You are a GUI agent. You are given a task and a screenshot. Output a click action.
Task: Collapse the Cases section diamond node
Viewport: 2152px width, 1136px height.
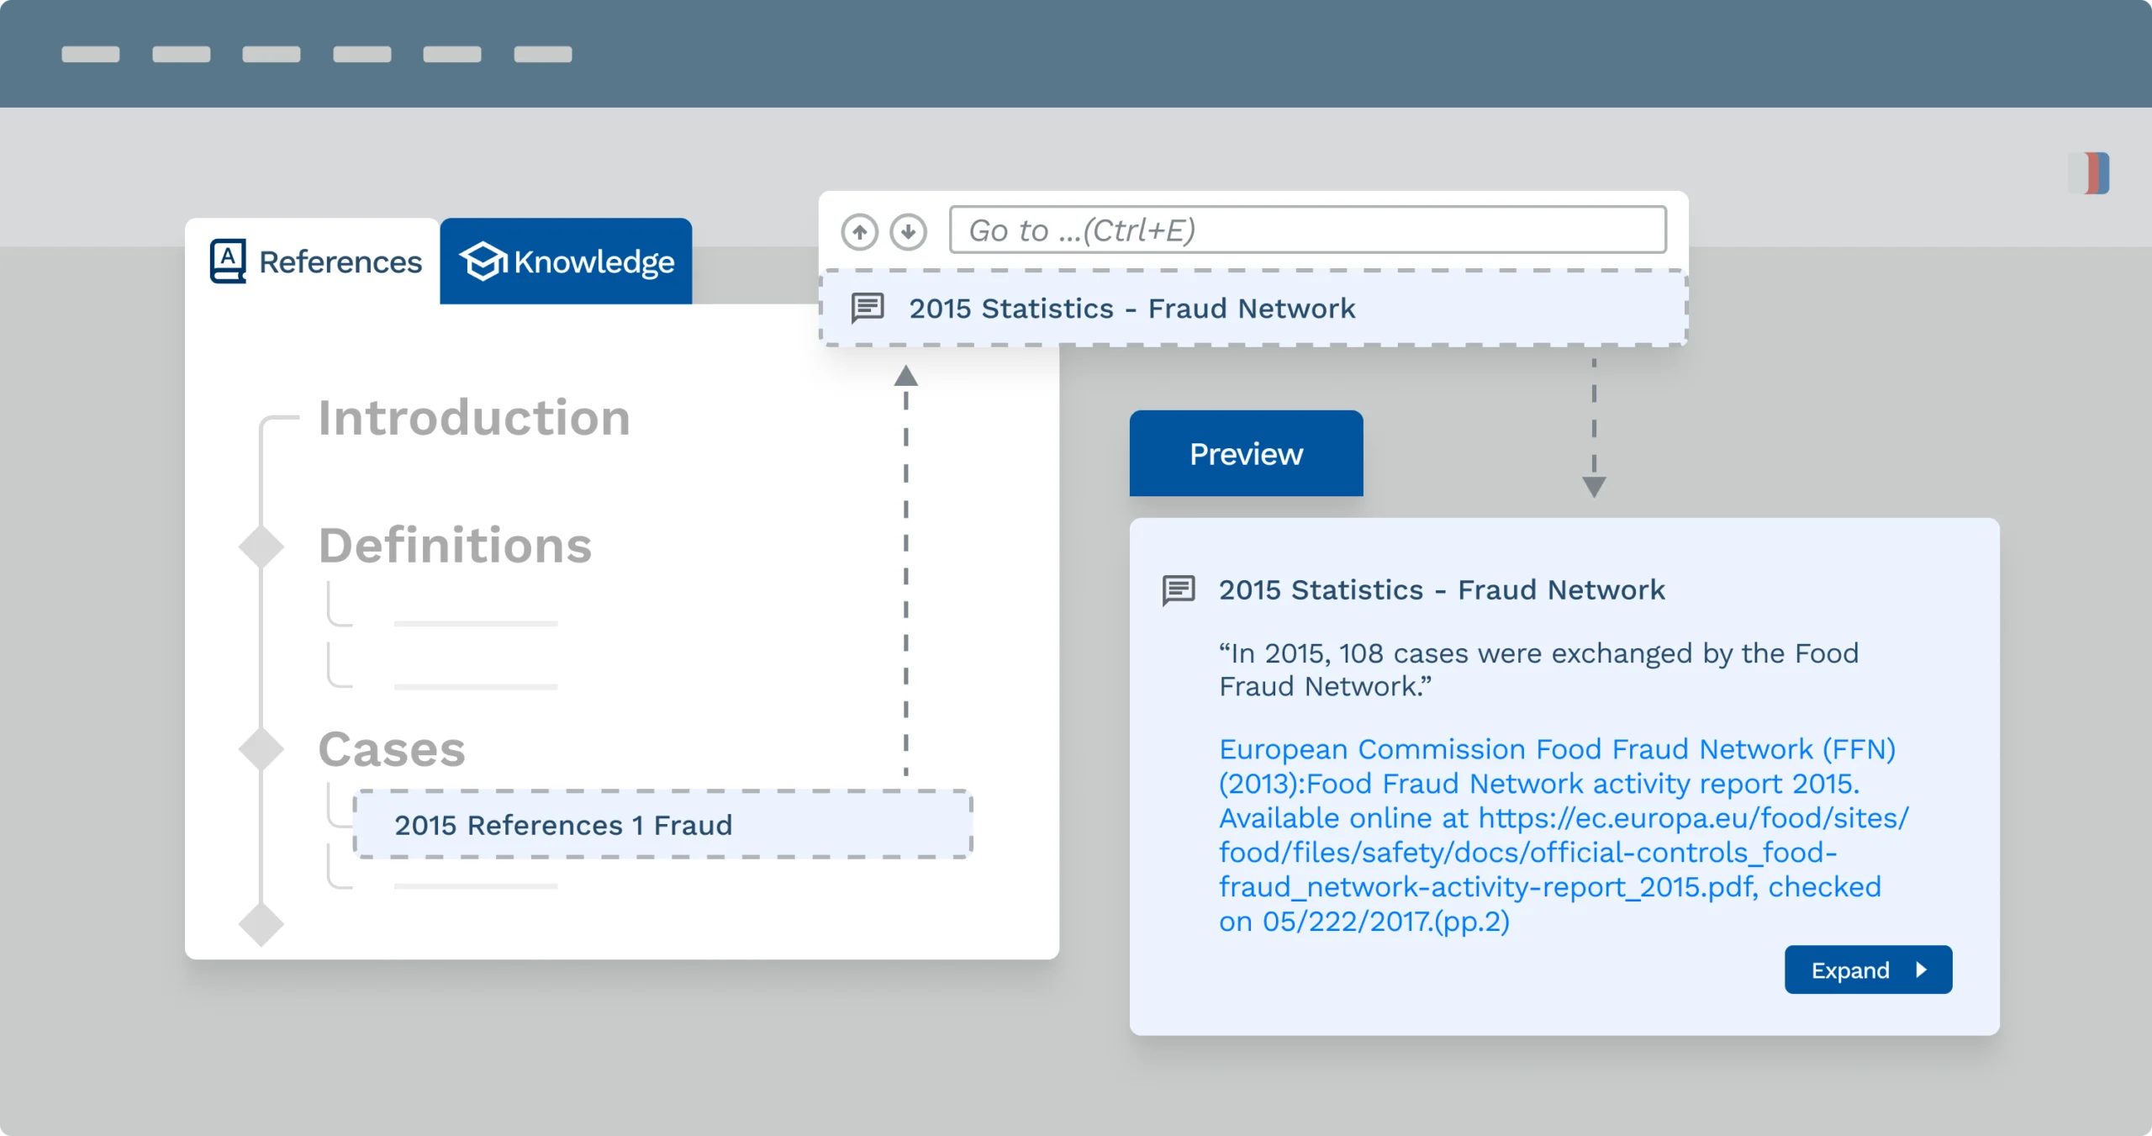click(261, 748)
